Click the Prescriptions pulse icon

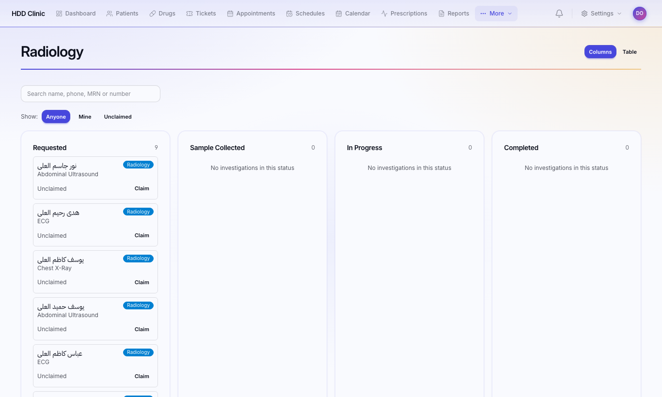[x=384, y=14]
